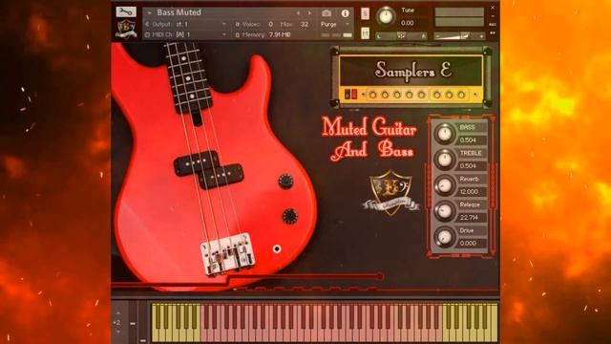Toggle the Solo button in the header
611x344 pixels.
[365, 13]
